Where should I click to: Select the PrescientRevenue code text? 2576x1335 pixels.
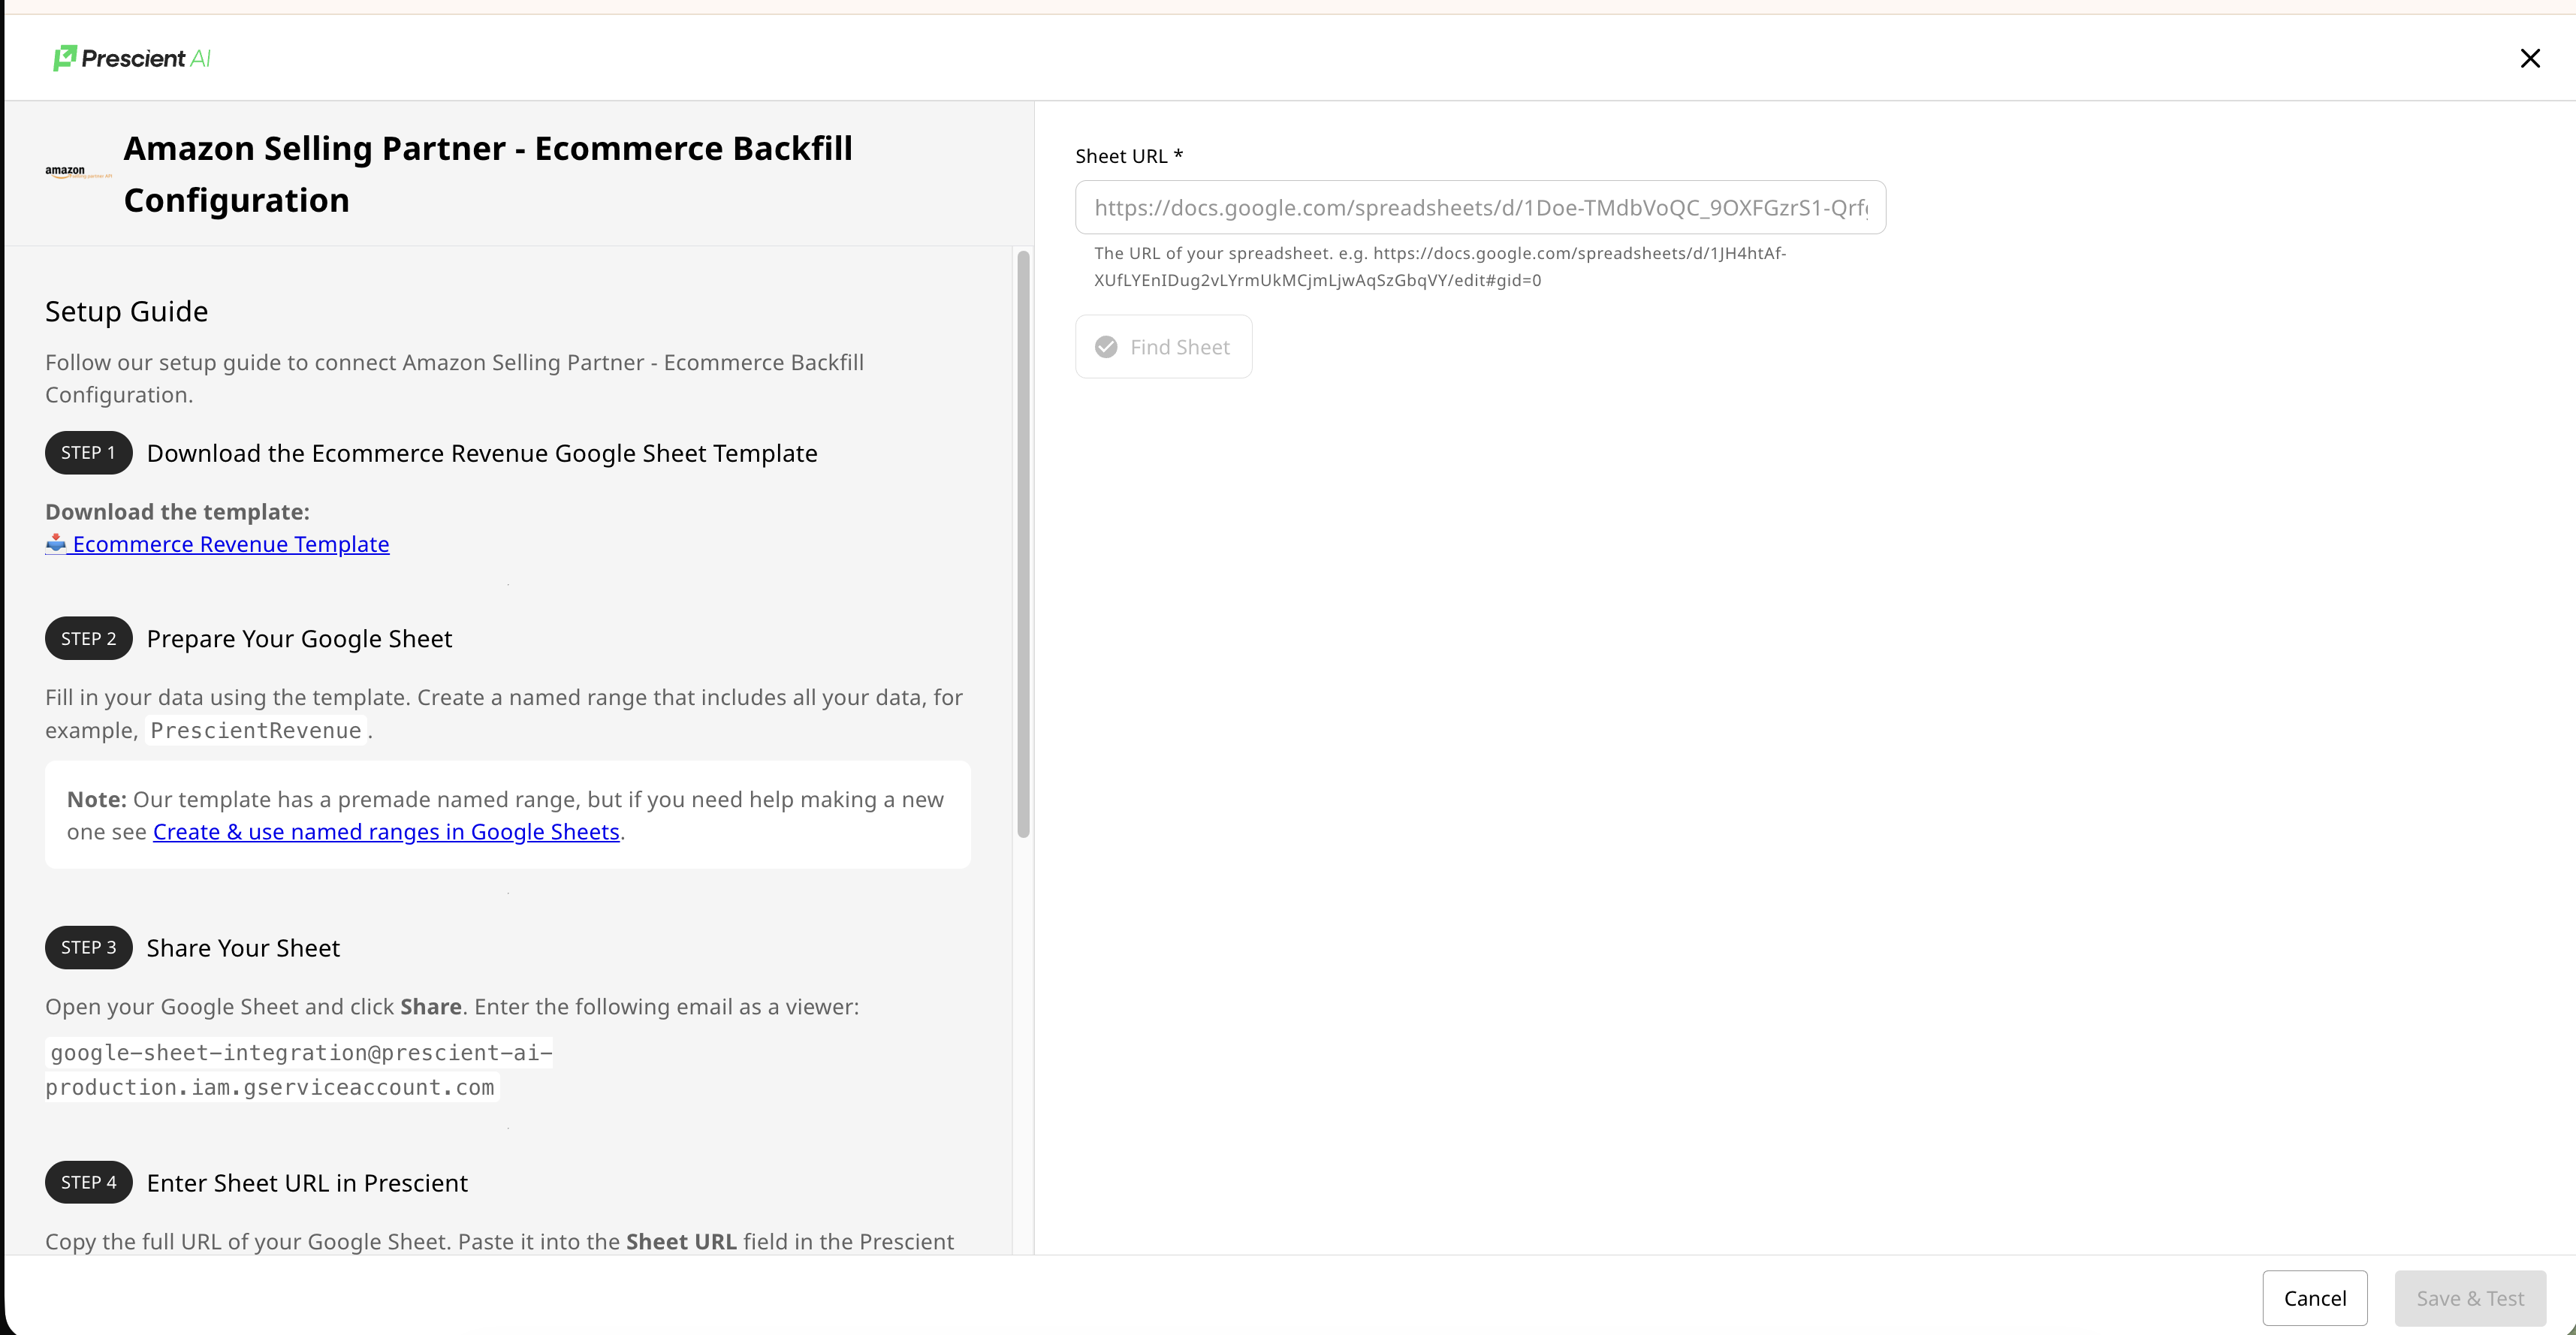pos(256,731)
